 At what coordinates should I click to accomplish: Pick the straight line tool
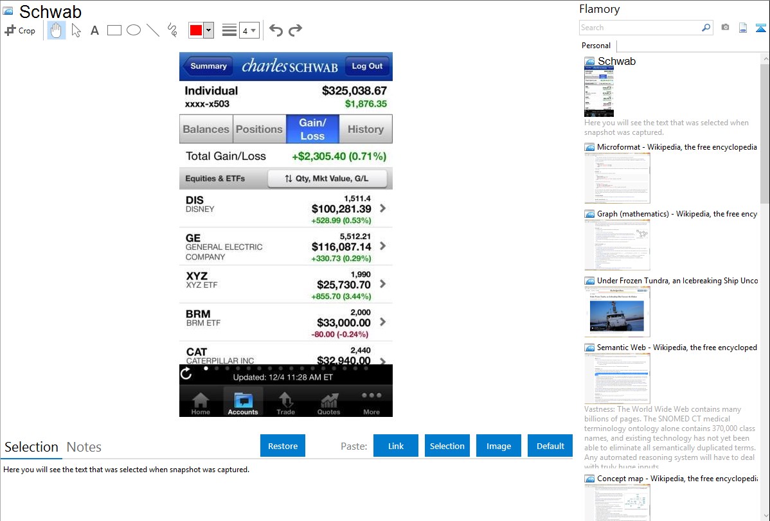pyautogui.click(x=153, y=30)
